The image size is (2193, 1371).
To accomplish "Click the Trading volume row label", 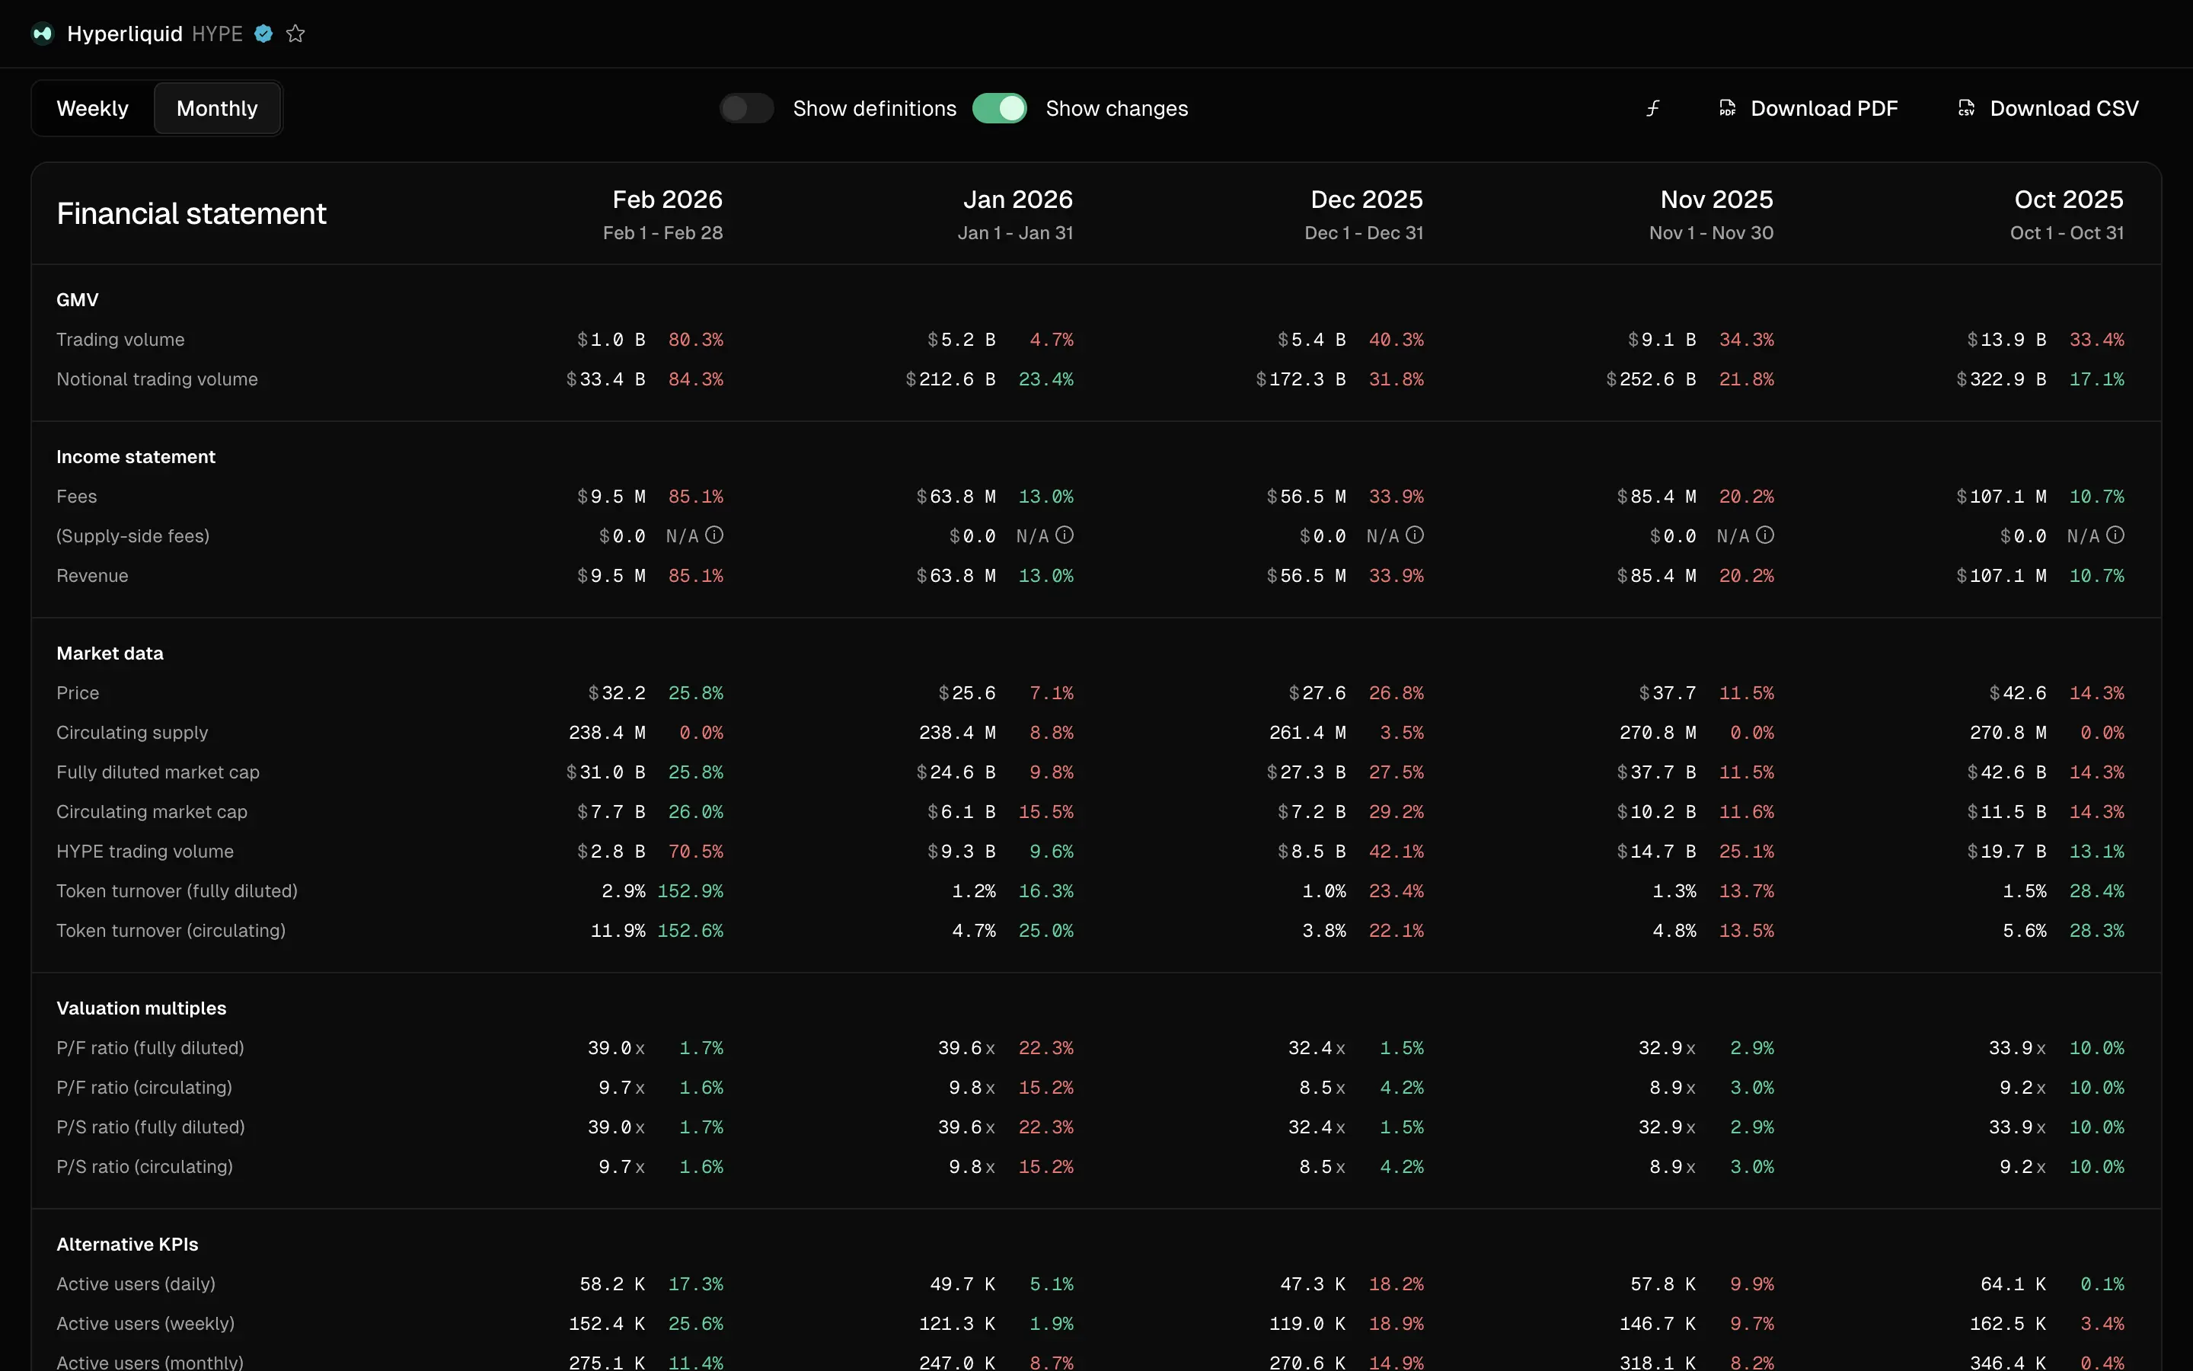I will point(120,339).
